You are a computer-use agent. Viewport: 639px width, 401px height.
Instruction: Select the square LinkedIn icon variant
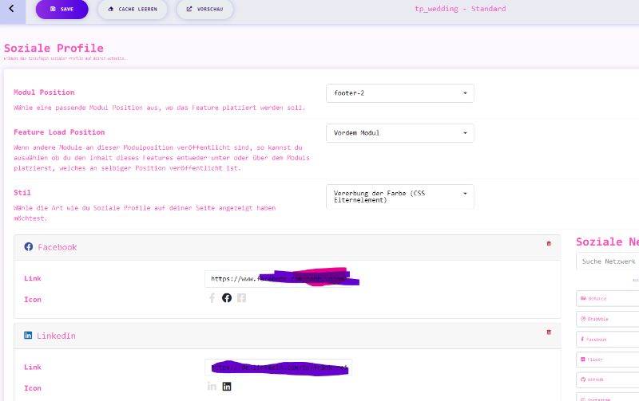tap(227, 387)
